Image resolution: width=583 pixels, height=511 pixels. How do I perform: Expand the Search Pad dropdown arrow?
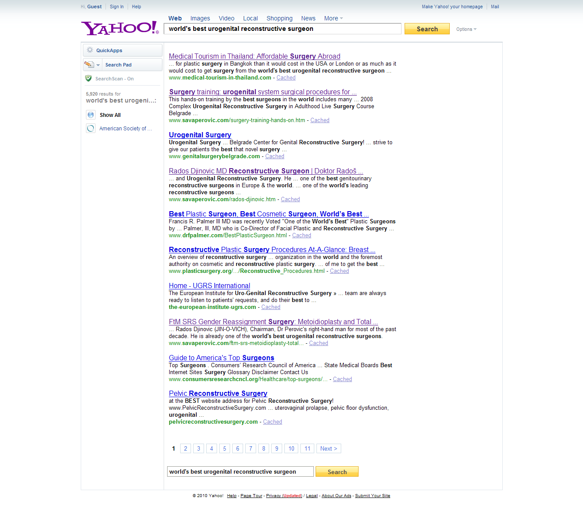[x=98, y=65]
